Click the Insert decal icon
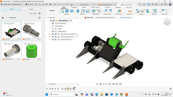This screenshot has height=97, width=173. point(143,11)
